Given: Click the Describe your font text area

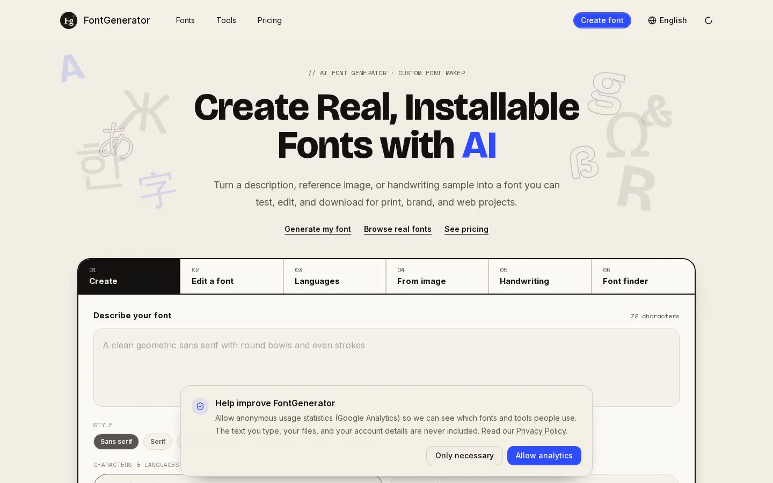Looking at the screenshot, I should coord(386,368).
